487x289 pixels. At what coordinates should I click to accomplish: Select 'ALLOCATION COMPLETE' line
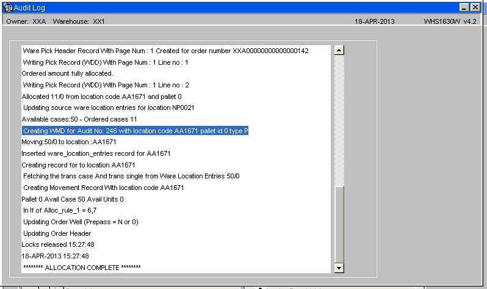coord(82,268)
